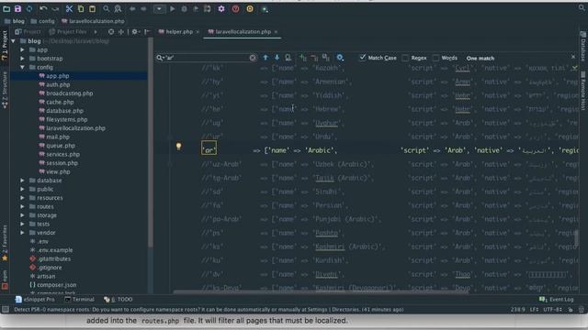Click the Redo arrow icon

tap(55, 8)
